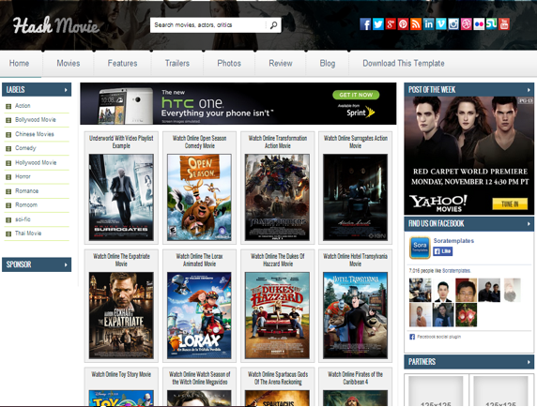This screenshot has width=537, height=407.
Task: Click the Download This Template link
Action: click(x=404, y=63)
